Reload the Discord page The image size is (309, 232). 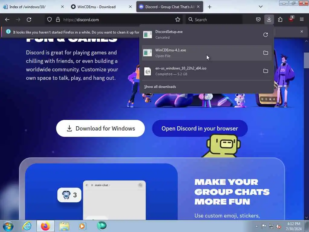tap(29, 20)
